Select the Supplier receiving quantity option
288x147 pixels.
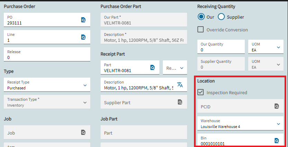[x=221, y=17]
